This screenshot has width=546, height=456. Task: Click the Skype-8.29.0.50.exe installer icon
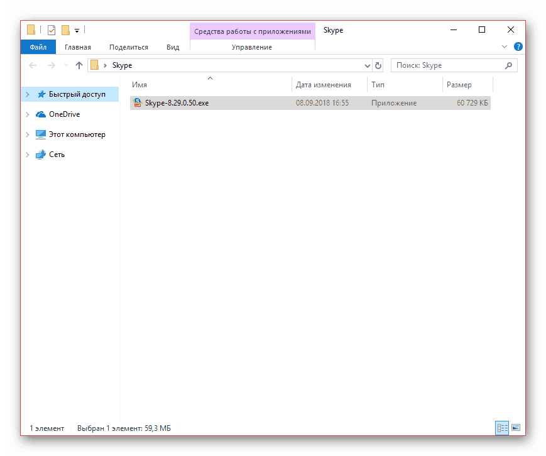pos(138,102)
